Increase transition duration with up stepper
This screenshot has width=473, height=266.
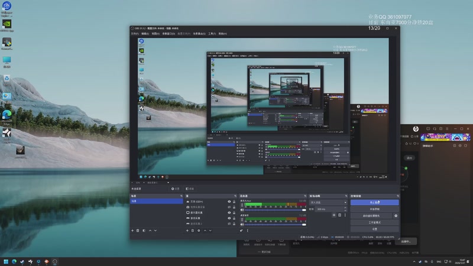pyautogui.click(x=345, y=208)
